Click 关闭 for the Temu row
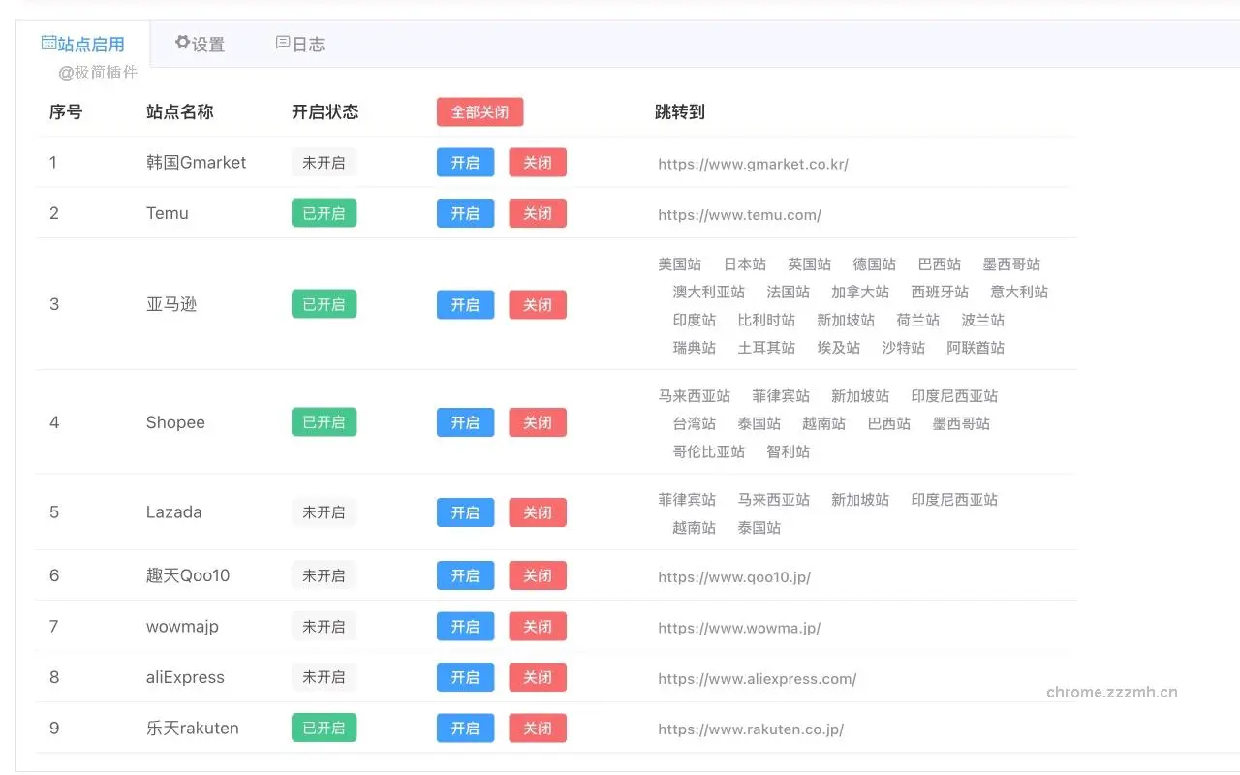Image resolution: width=1240 pixels, height=775 pixels. [x=537, y=213]
